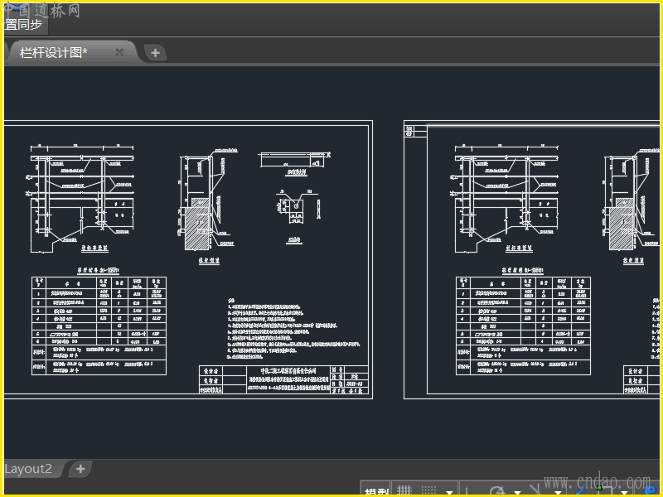This screenshot has height=497, width=663.
Task: Select the Layout2 layout tab
Action: pyautogui.click(x=29, y=469)
